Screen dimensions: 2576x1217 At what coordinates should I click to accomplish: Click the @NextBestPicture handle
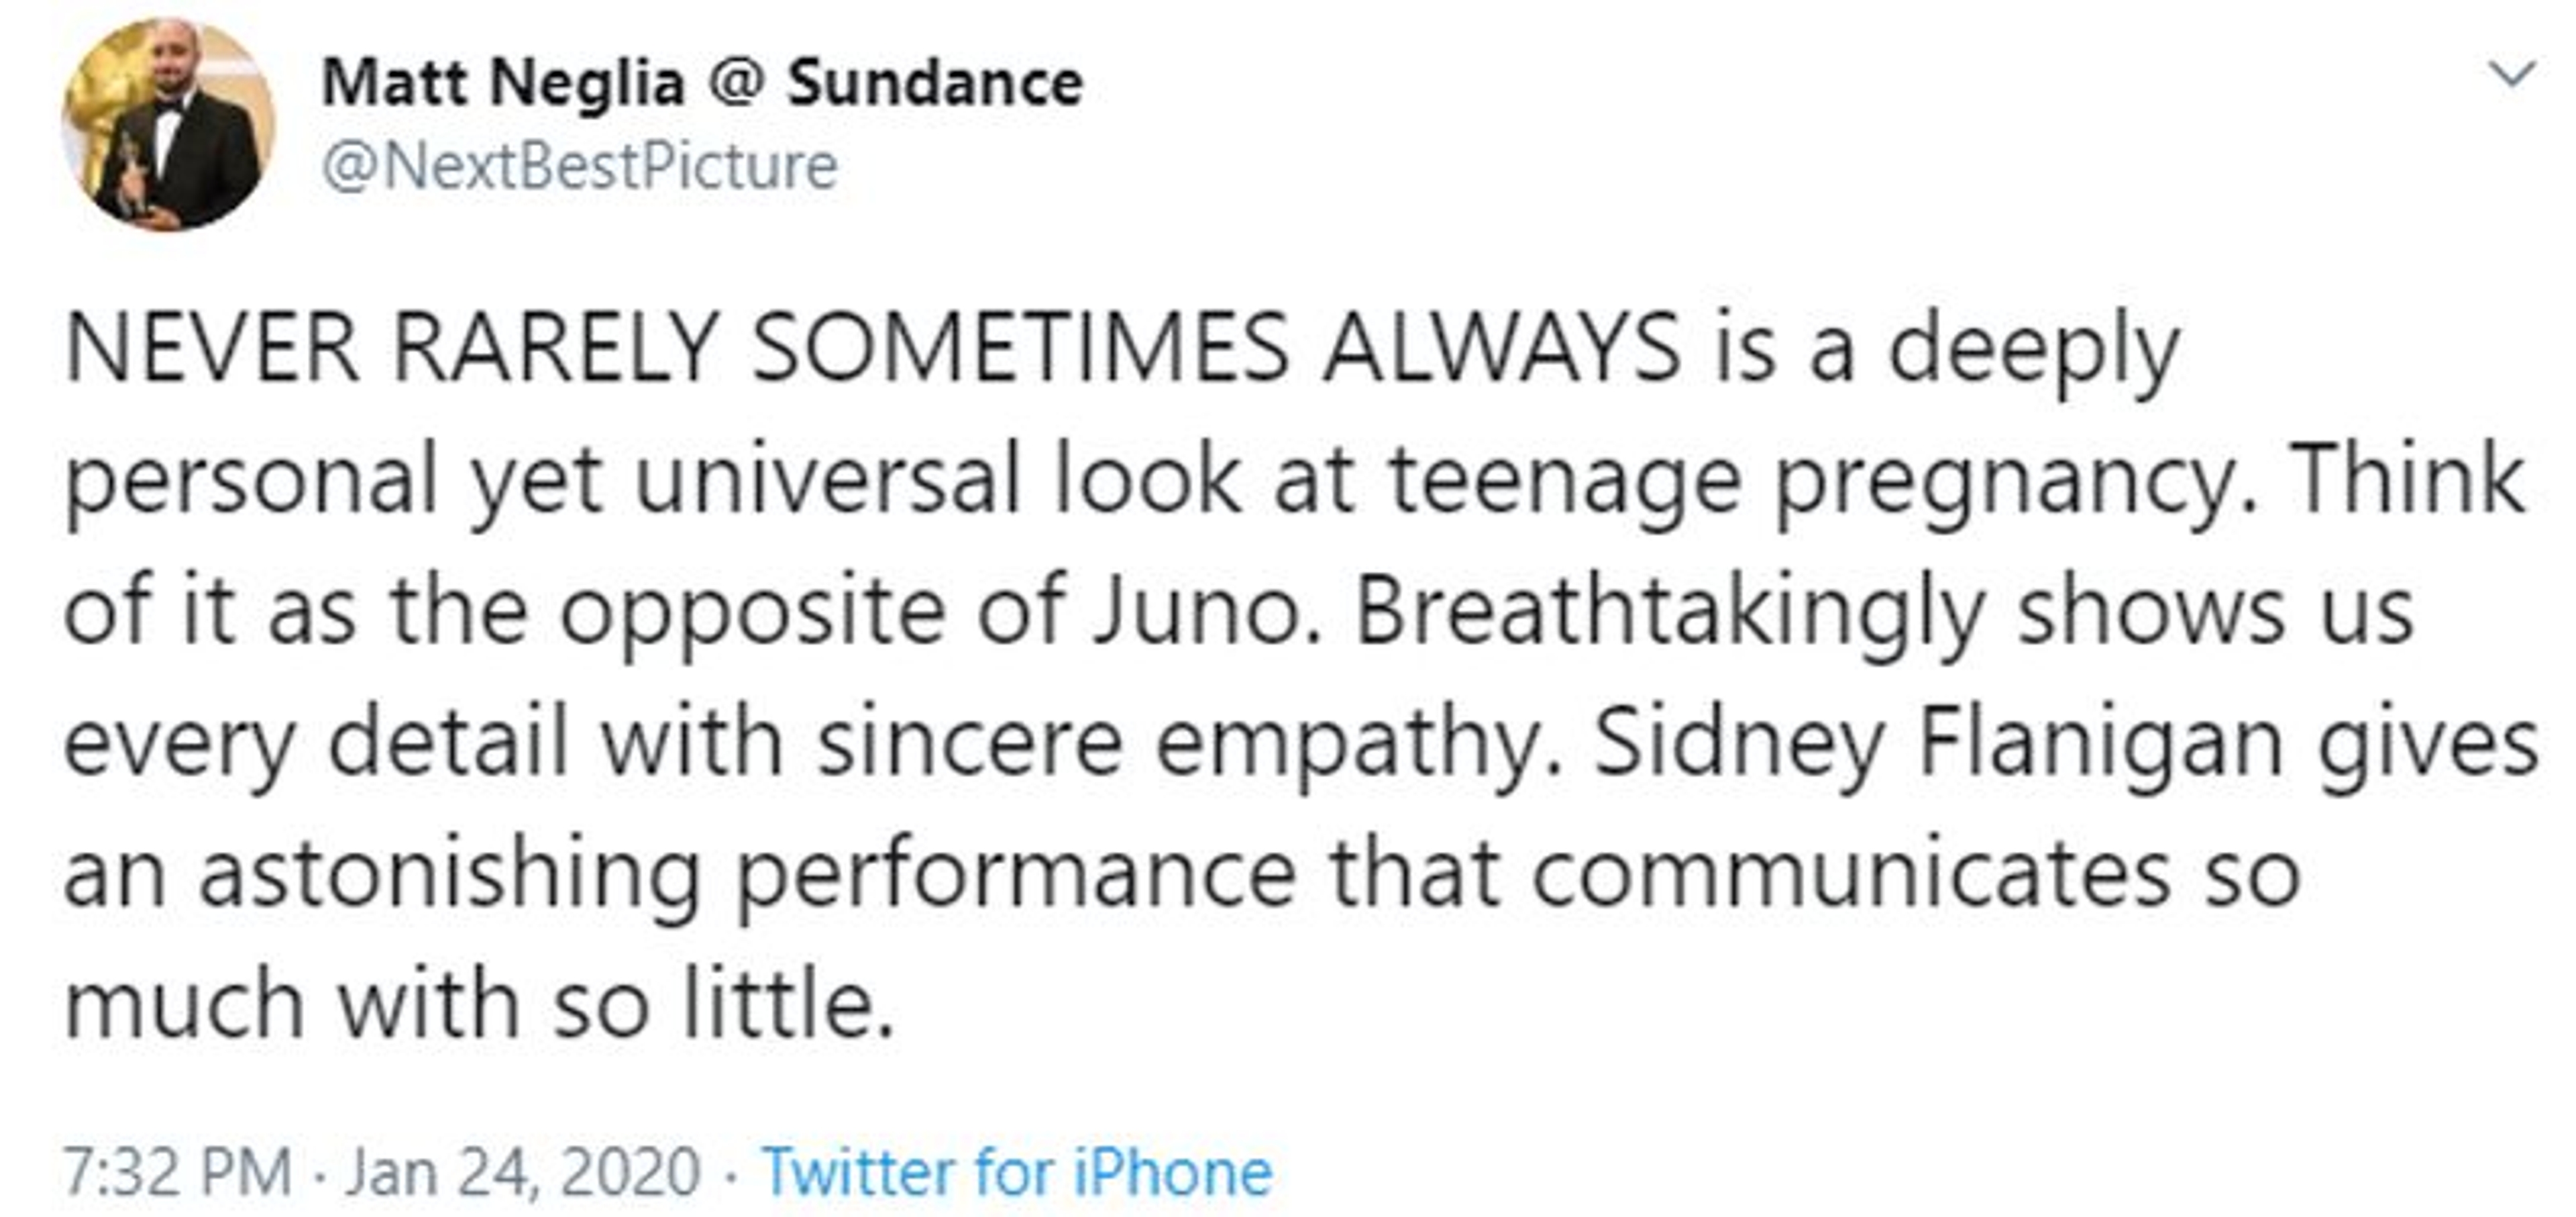(x=579, y=166)
